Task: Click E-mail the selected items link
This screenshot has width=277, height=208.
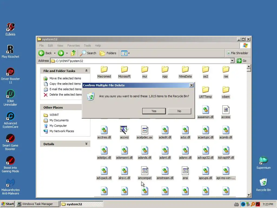Action: point(65,89)
